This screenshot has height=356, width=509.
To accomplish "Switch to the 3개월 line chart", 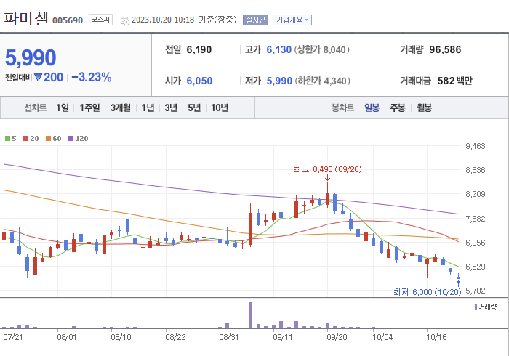I will point(121,108).
